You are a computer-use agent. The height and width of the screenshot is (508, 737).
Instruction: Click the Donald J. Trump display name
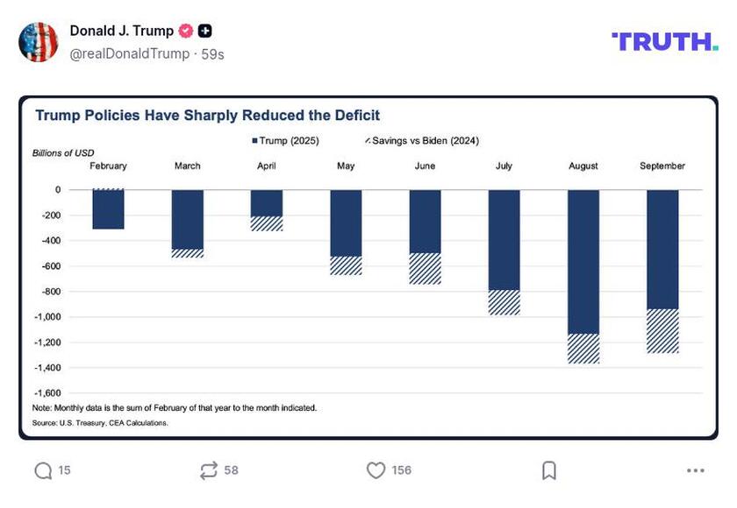point(121,32)
